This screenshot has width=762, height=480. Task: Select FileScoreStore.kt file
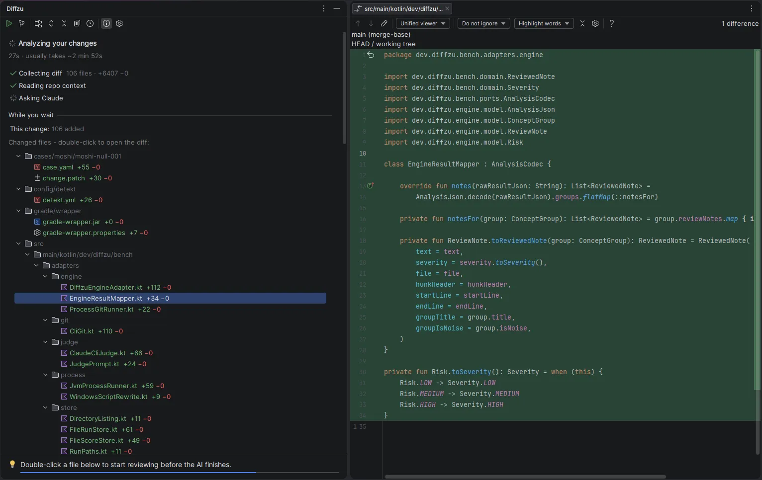pos(96,440)
